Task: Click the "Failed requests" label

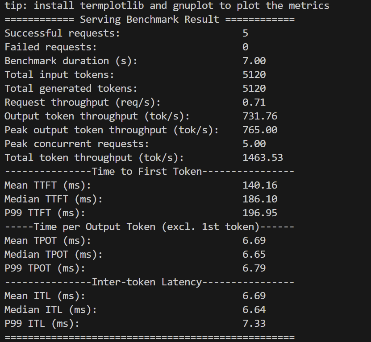Action: coord(50,47)
